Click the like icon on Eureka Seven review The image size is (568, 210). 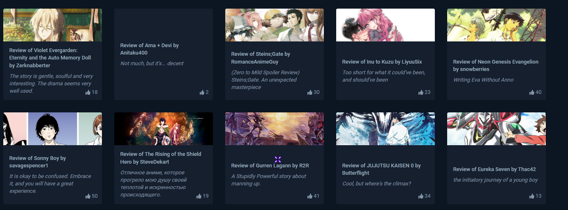tap(532, 196)
